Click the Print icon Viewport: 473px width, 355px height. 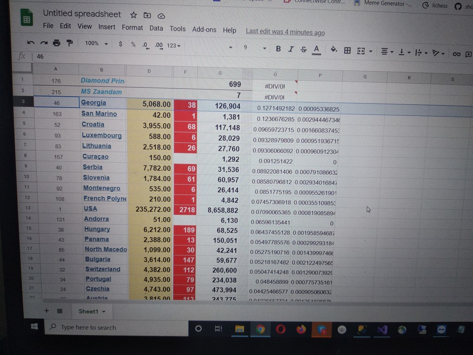point(56,43)
